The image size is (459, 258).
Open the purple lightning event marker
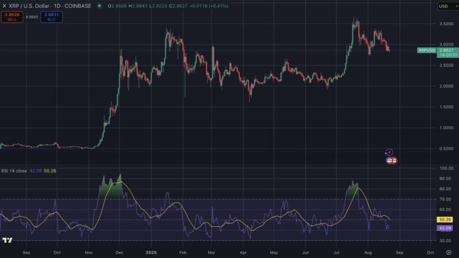(x=389, y=152)
